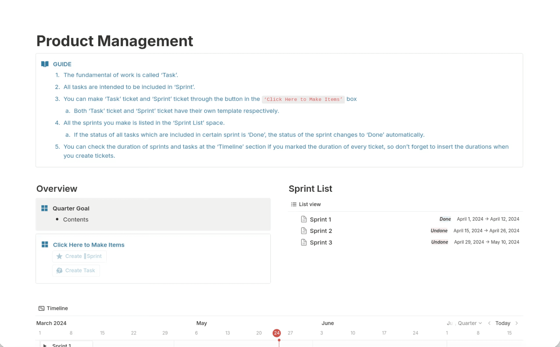Click the GUIDE book icon
Viewport: 560px width, 347px height.
(45, 64)
